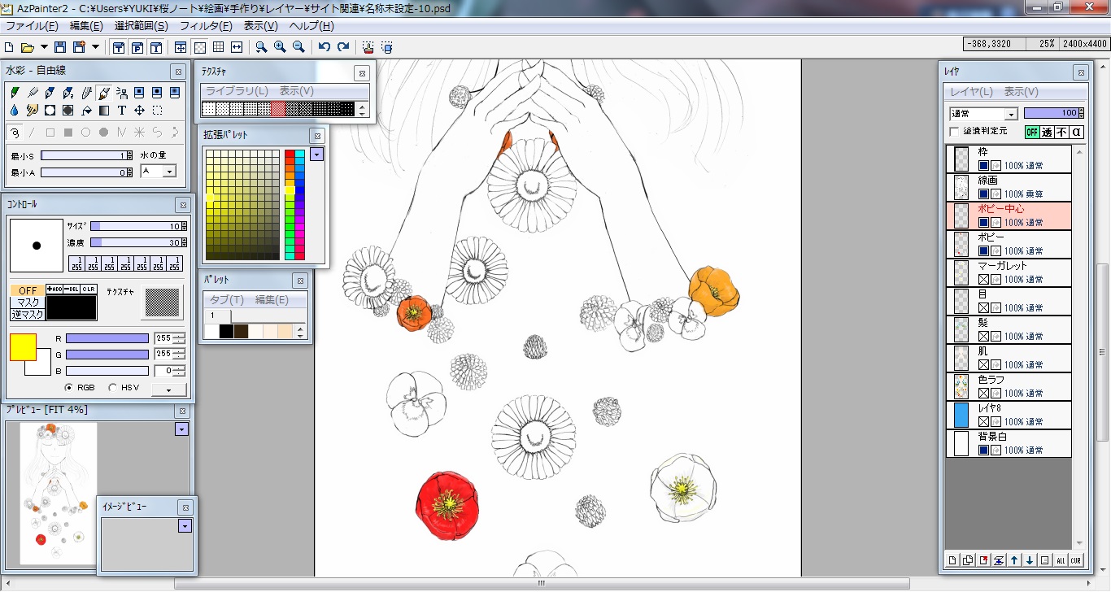Screen dimensions: 1111x592
Task: Click the Undo arrow in the toolbar
Action: point(325,47)
